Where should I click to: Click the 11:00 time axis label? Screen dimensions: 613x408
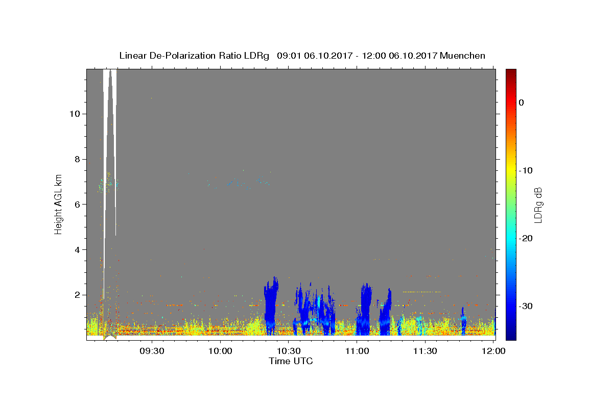coord(357,351)
